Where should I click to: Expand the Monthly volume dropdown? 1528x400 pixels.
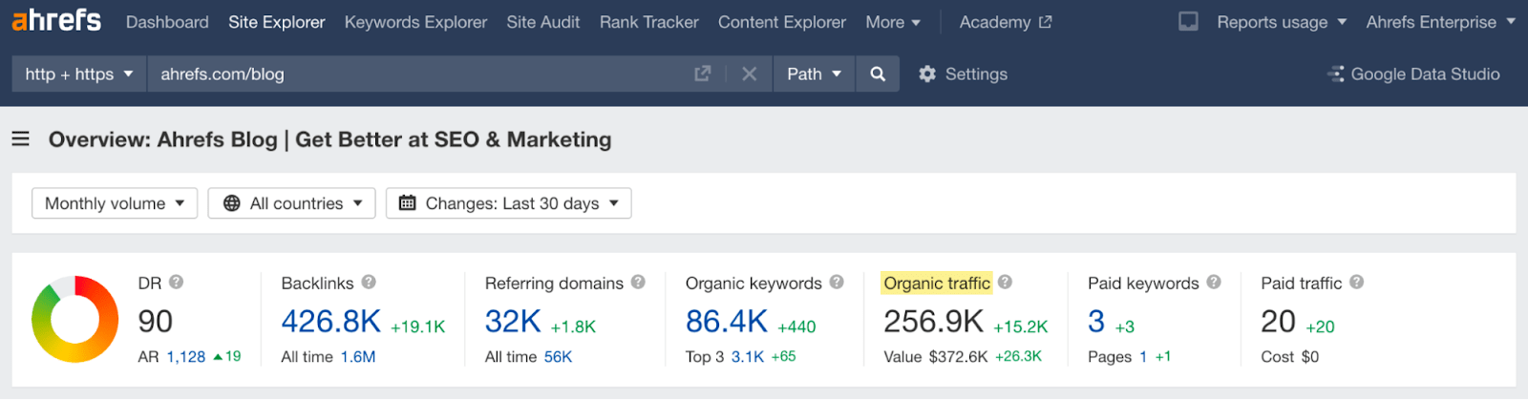coord(115,203)
